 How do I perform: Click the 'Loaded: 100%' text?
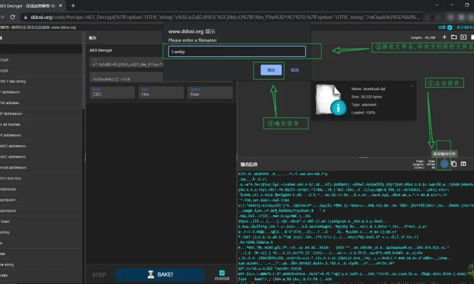[363, 112]
